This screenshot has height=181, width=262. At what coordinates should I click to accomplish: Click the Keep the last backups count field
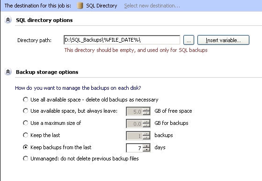[x=135, y=136]
